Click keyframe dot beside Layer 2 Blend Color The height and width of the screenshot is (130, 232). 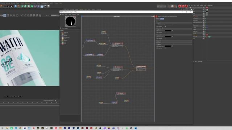[157, 31]
